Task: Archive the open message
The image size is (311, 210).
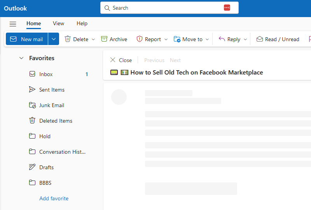Action: 114,39
